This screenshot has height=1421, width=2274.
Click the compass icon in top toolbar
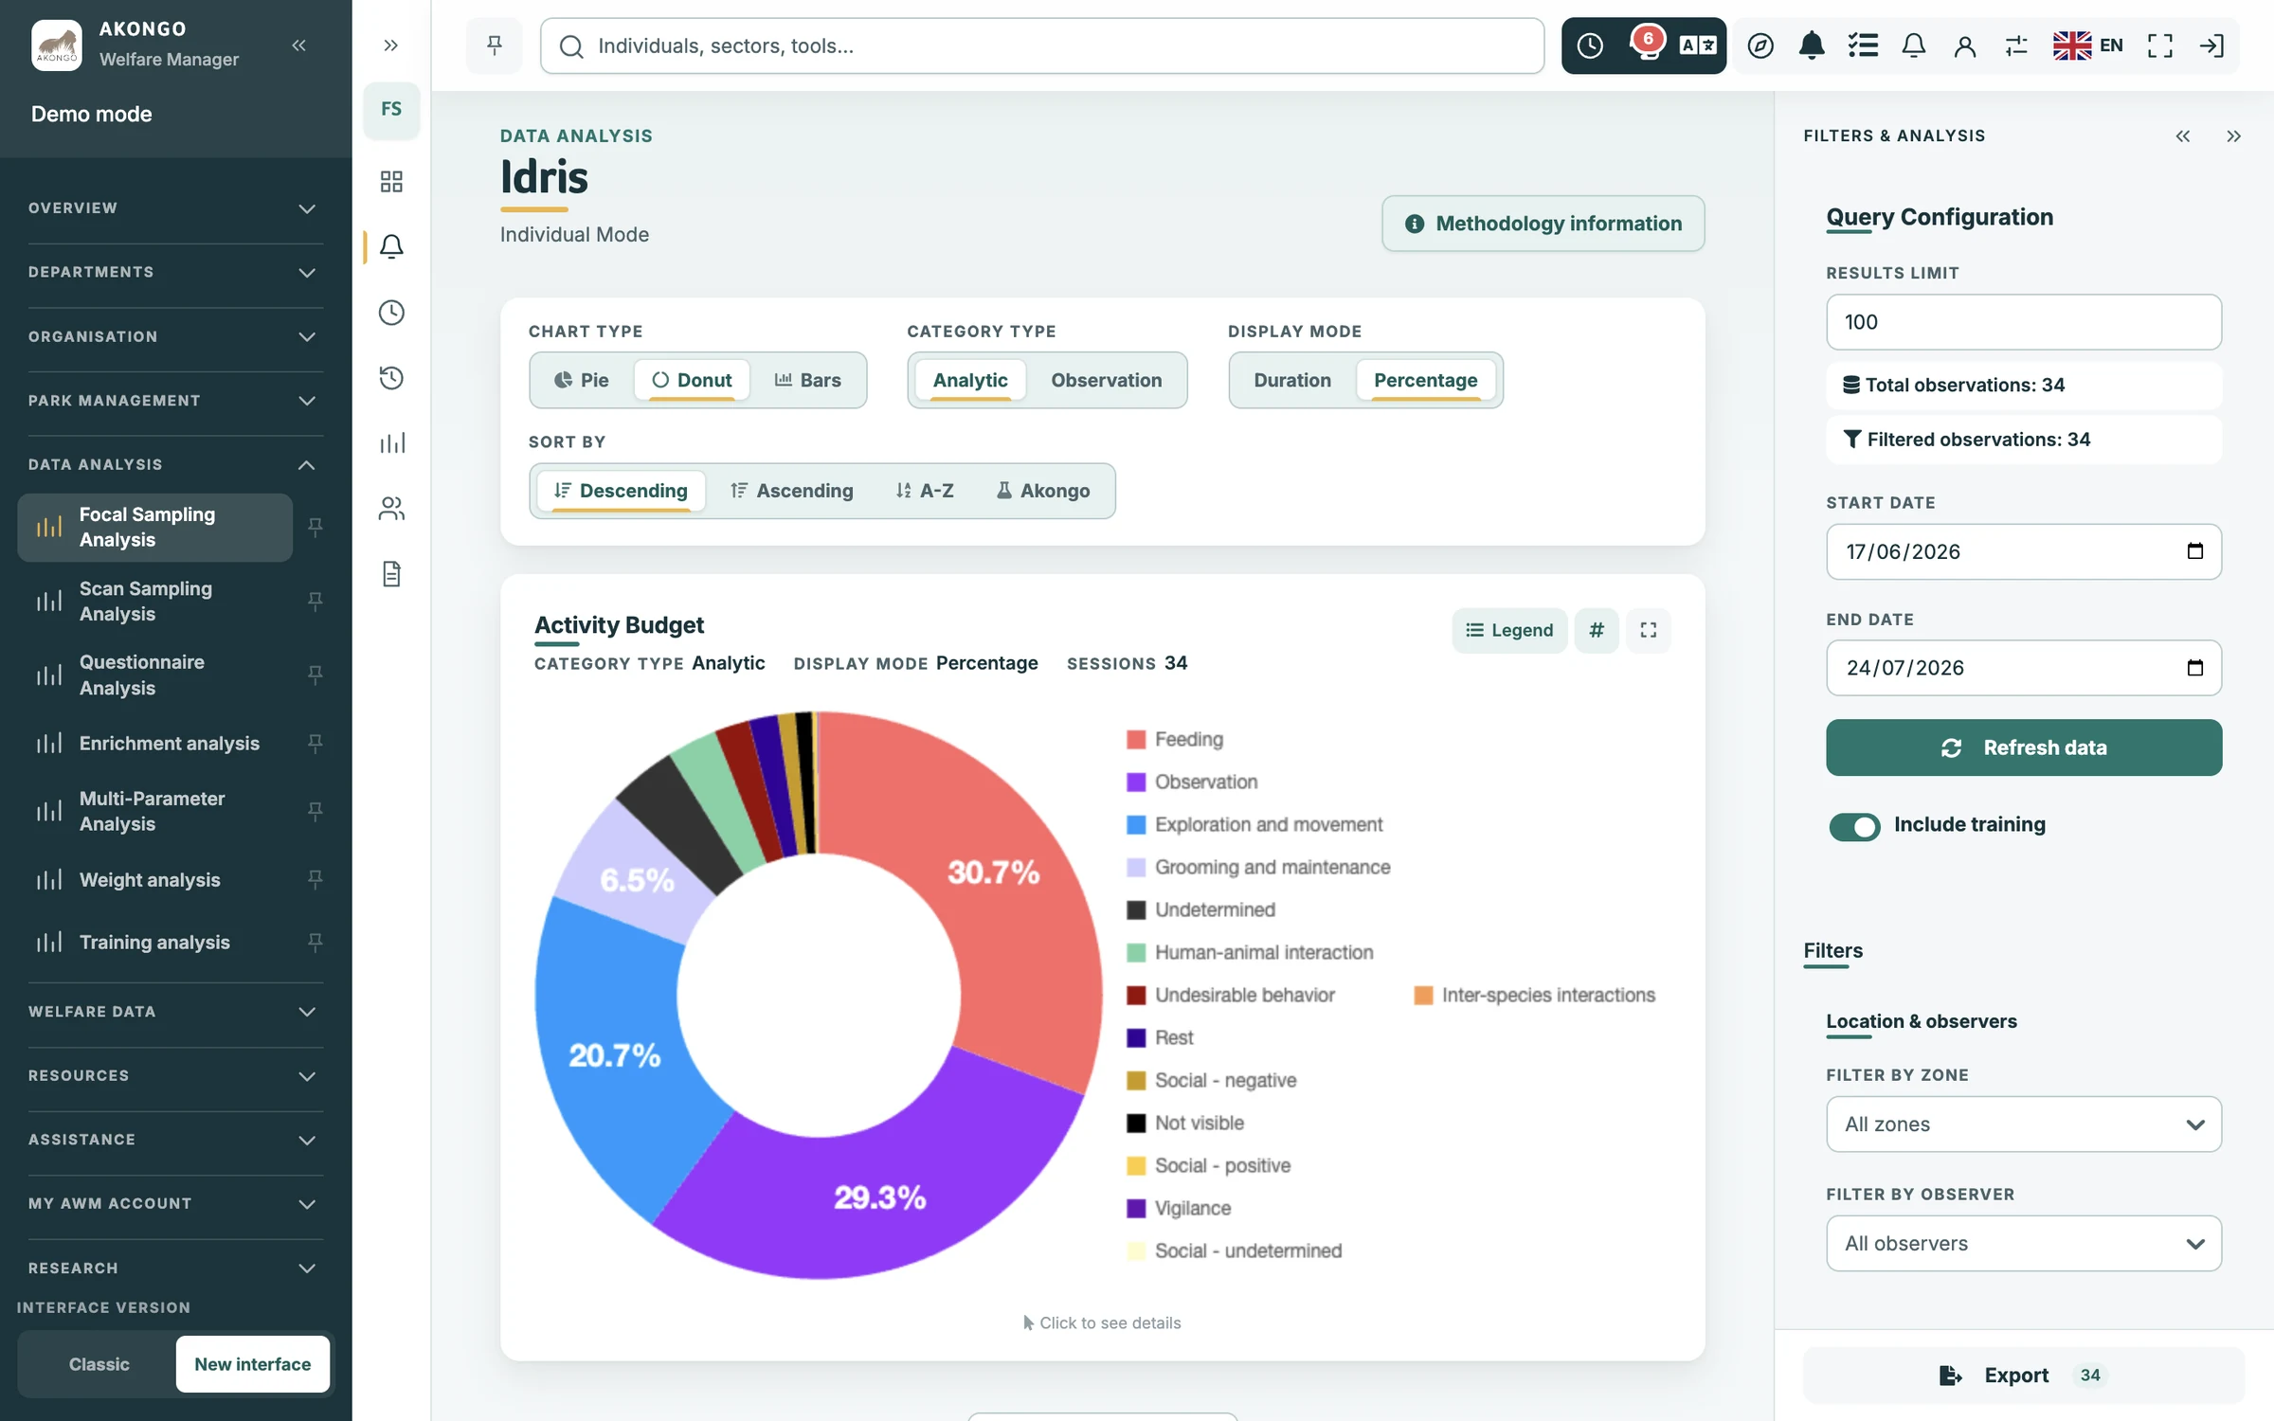click(1760, 45)
